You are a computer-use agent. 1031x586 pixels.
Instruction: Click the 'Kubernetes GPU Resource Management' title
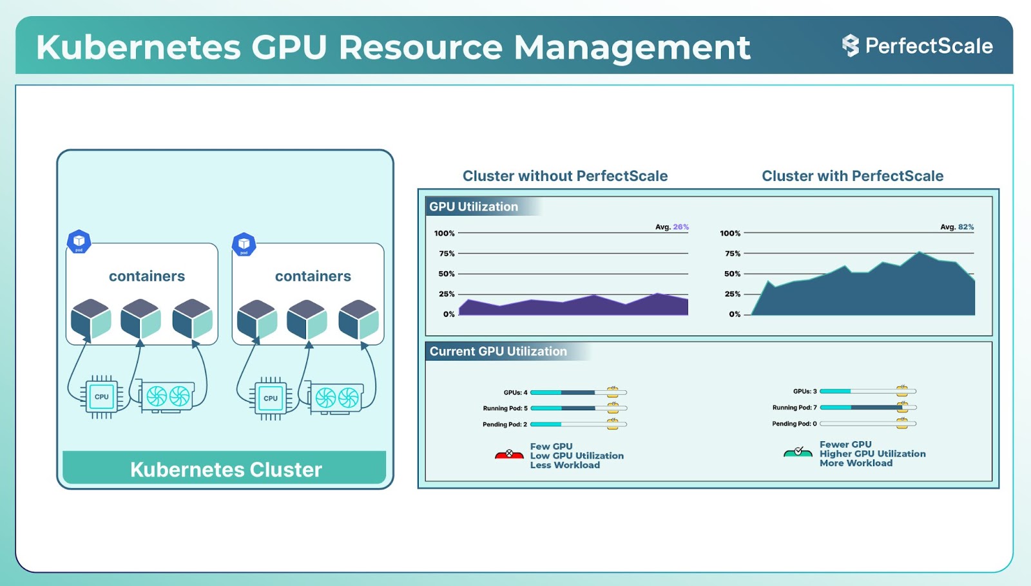393,48
